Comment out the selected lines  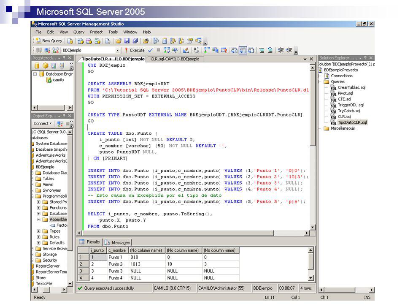[262, 50]
